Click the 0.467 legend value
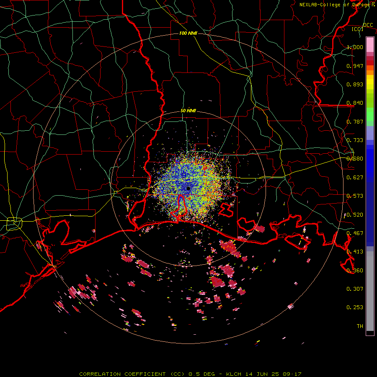 click(355, 233)
